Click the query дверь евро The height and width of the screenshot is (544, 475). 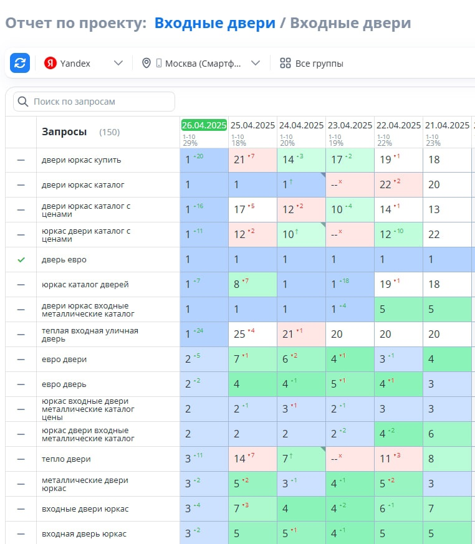(x=64, y=259)
